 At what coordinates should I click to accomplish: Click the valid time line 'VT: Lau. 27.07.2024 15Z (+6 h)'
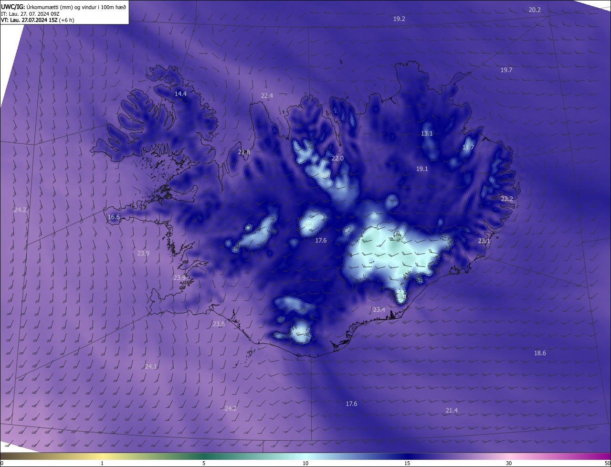(37, 20)
